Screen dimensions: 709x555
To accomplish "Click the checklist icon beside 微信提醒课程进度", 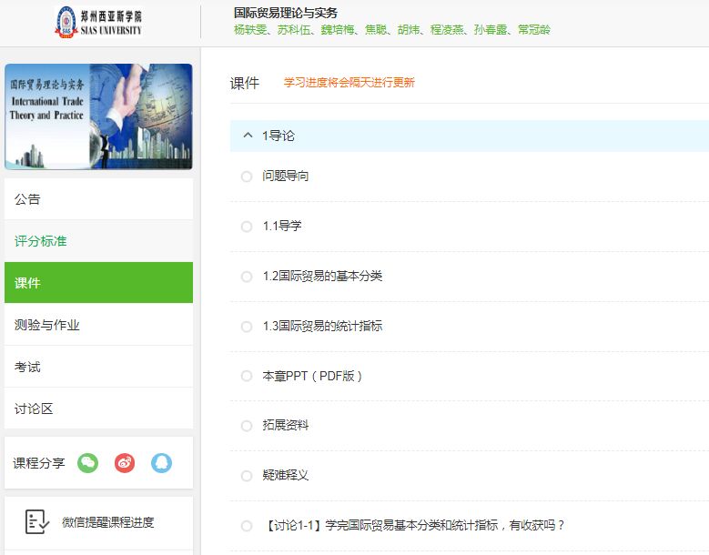I will click(37, 522).
